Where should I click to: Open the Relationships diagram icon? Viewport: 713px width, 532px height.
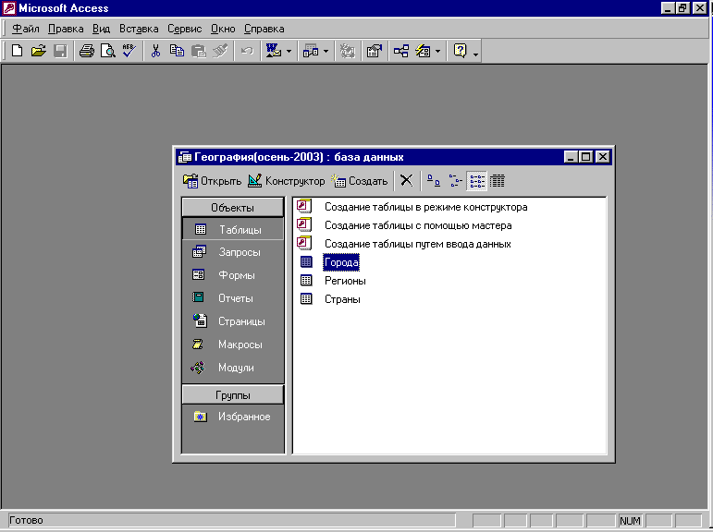point(401,51)
